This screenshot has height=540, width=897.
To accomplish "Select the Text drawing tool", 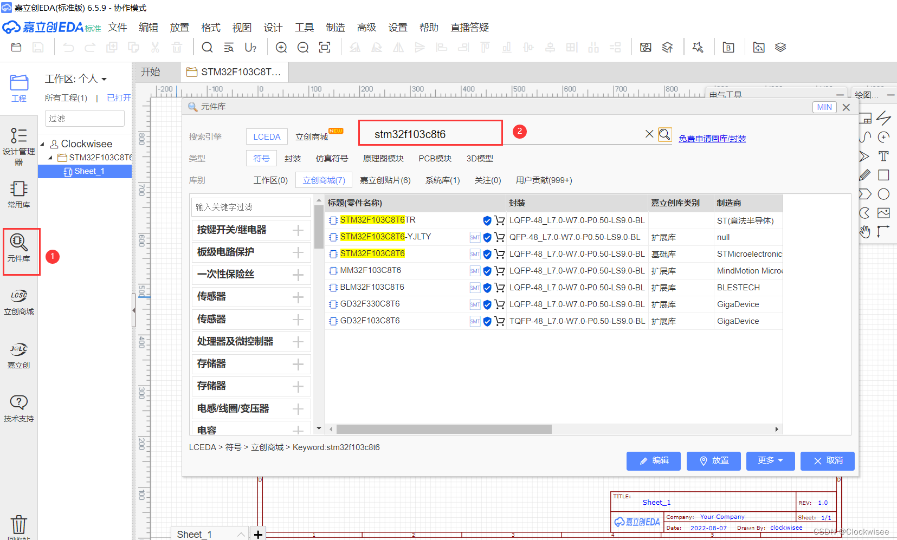I will click(883, 156).
